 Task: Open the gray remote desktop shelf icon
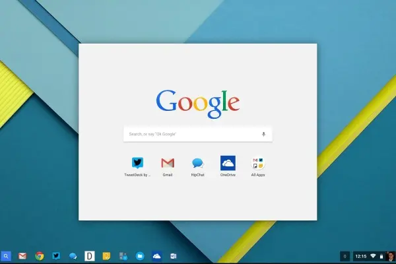tap(123, 256)
